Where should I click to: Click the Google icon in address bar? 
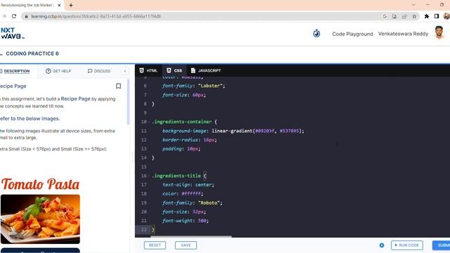coord(385,16)
